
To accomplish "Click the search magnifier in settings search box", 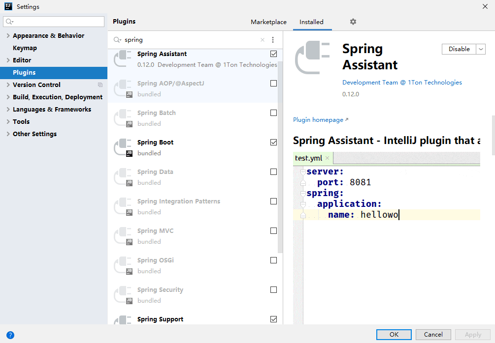I will 9,22.
